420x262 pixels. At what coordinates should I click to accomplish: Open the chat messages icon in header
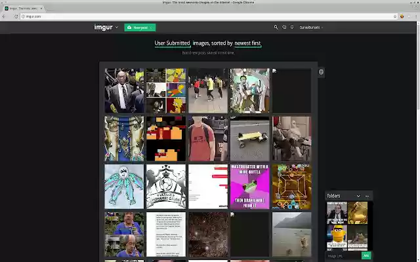click(x=284, y=27)
